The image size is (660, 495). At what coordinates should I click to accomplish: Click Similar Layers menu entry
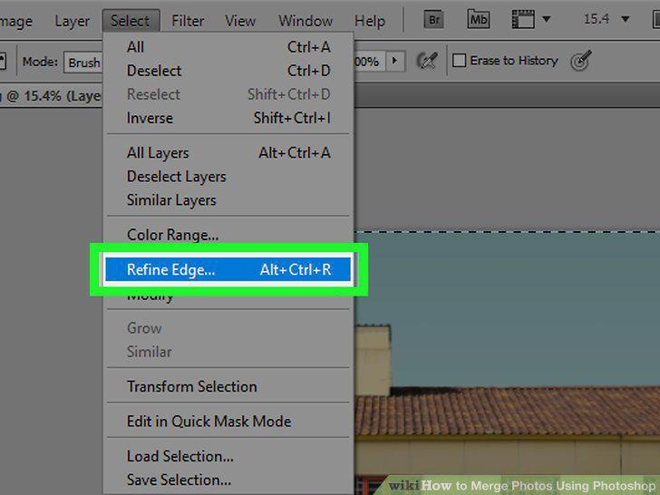(228, 200)
